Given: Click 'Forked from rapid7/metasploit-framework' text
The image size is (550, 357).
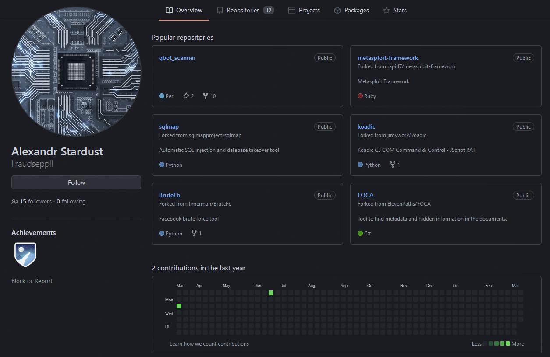Looking at the screenshot, I should tap(407, 66).
